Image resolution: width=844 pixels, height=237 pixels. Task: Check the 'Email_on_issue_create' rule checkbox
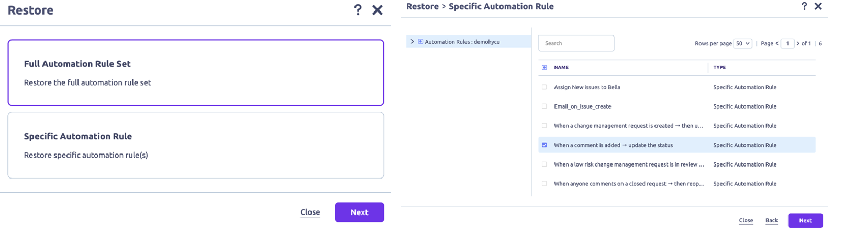545,106
